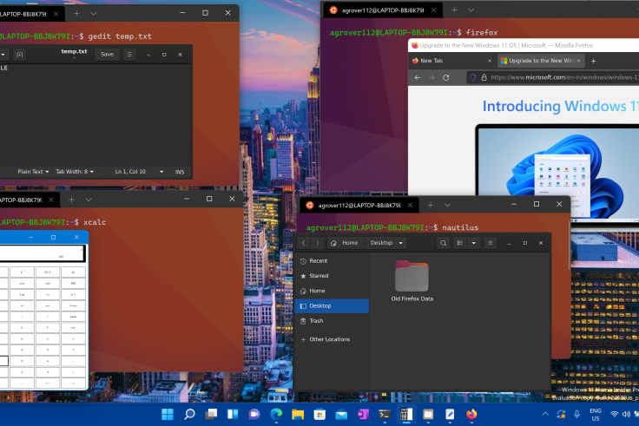This screenshot has width=639, height=426.
Task: Select Recent in the Nautilus sidebar
Action: pos(332,261)
